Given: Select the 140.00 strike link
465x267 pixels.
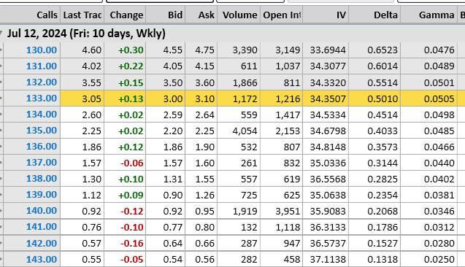Looking at the screenshot, I should (41, 211).
